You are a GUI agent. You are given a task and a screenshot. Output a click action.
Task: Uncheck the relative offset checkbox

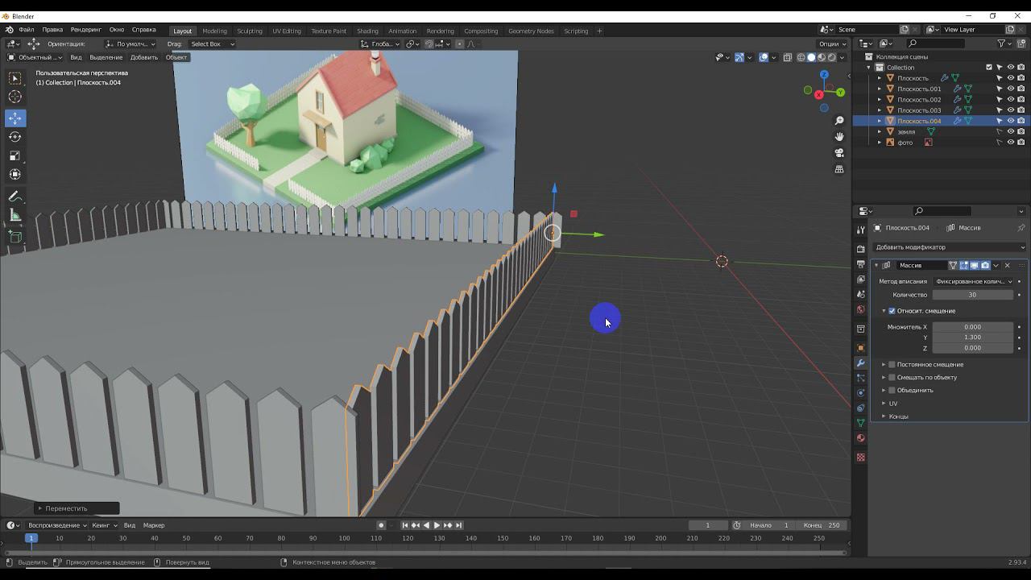coord(892,311)
